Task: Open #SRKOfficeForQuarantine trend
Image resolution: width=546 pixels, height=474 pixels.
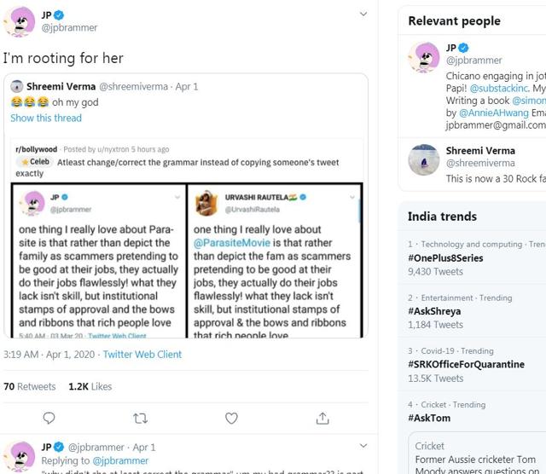Action: [x=466, y=365]
